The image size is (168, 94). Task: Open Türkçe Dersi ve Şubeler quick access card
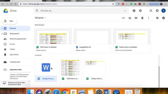coord(132,41)
